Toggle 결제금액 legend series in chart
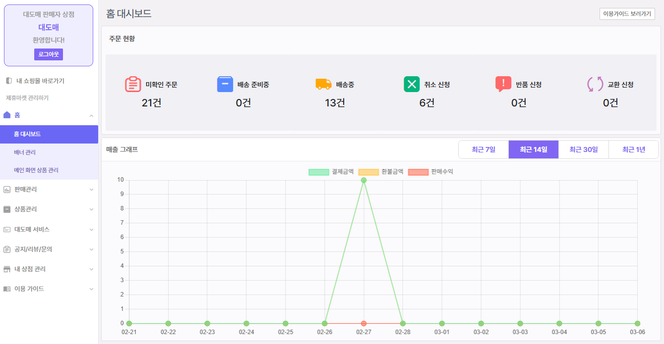Viewport: 664px width, 344px height. coord(331,172)
